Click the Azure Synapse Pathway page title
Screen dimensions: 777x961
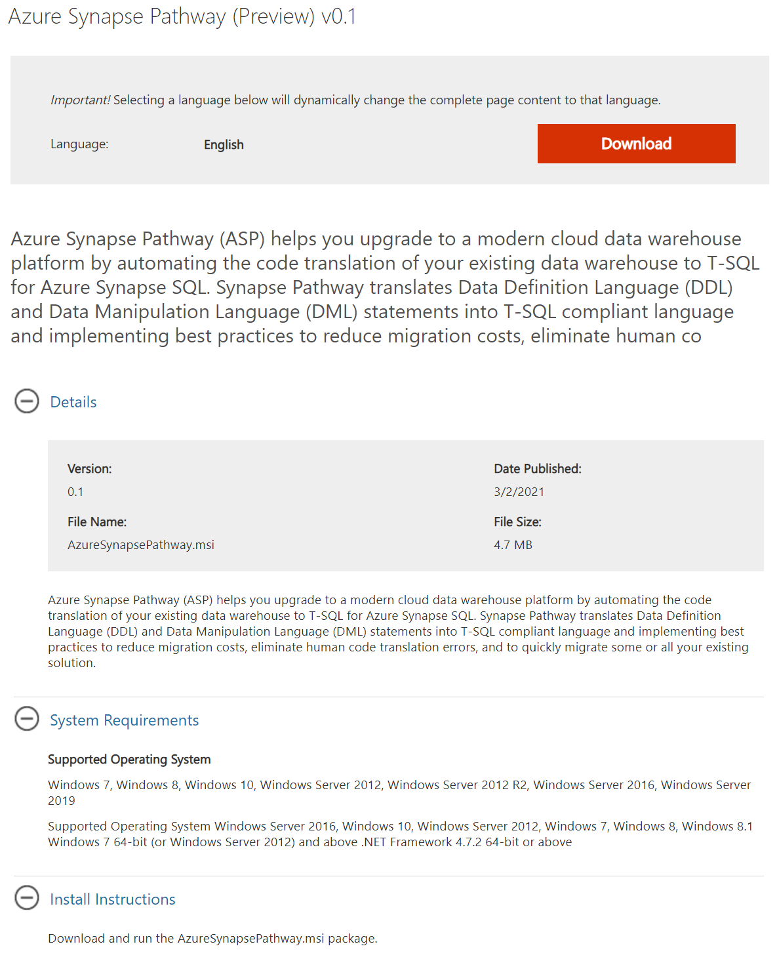pos(182,16)
